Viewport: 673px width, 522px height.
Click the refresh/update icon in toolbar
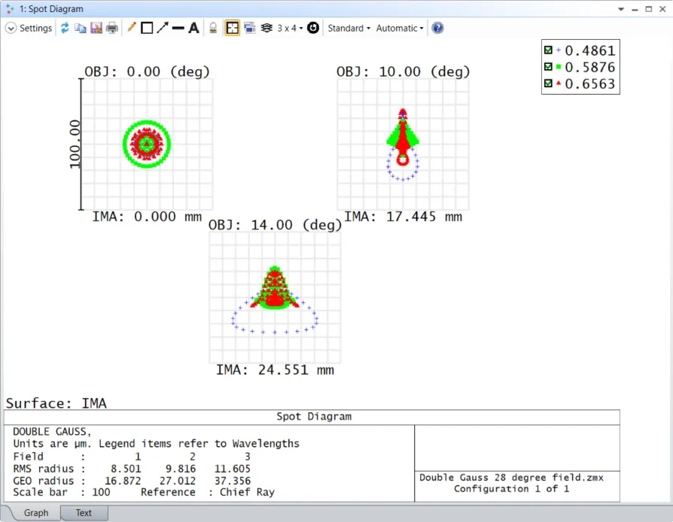pyautogui.click(x=65, y=28)
